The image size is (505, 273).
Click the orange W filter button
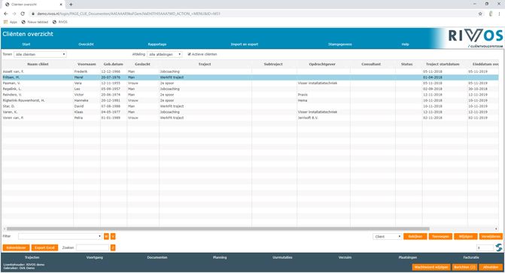click(x=106, y=236)
